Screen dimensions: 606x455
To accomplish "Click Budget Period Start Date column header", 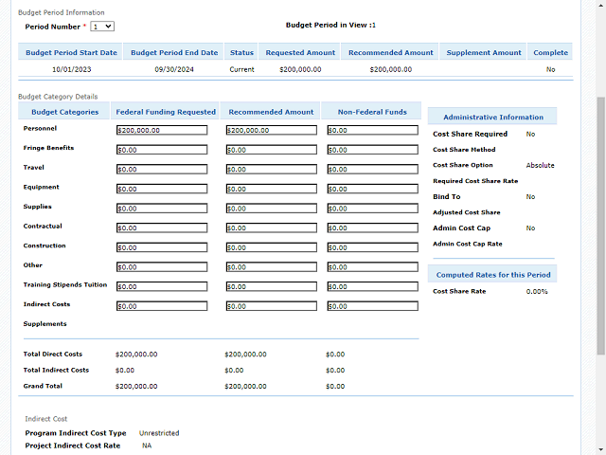I will [72, 53].
